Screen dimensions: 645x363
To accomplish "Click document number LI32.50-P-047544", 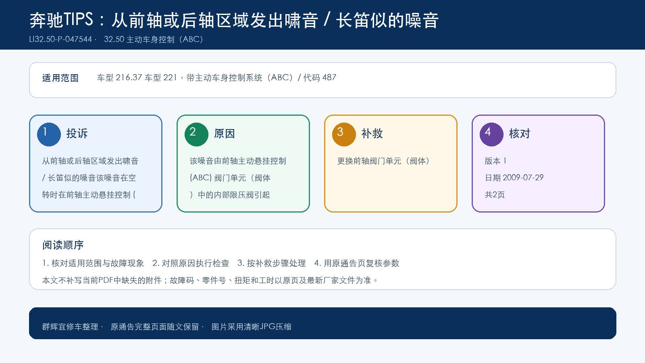I will pyautogui.click(x=60, y=40).
